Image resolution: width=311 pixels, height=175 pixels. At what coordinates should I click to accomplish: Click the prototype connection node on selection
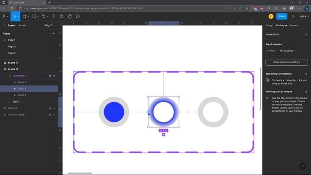click(148, 112)
